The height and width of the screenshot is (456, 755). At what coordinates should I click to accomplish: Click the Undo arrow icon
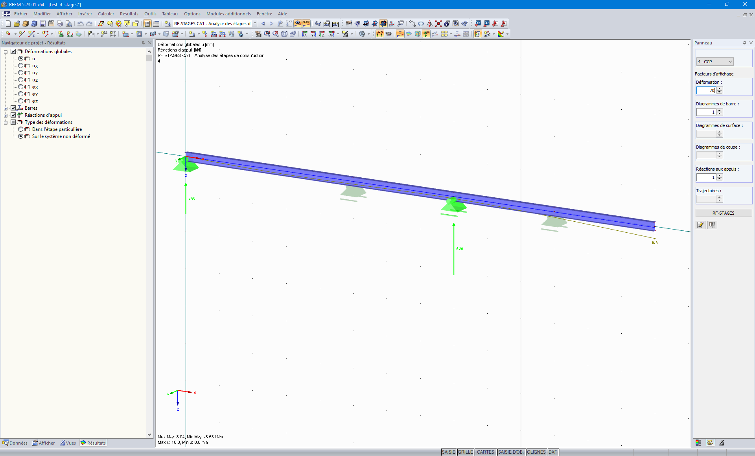(80, 24)
